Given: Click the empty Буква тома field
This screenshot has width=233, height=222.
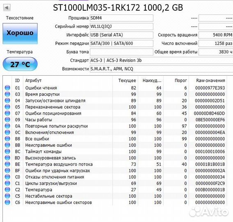Looking at the screenshot, I should pos(121,52).
